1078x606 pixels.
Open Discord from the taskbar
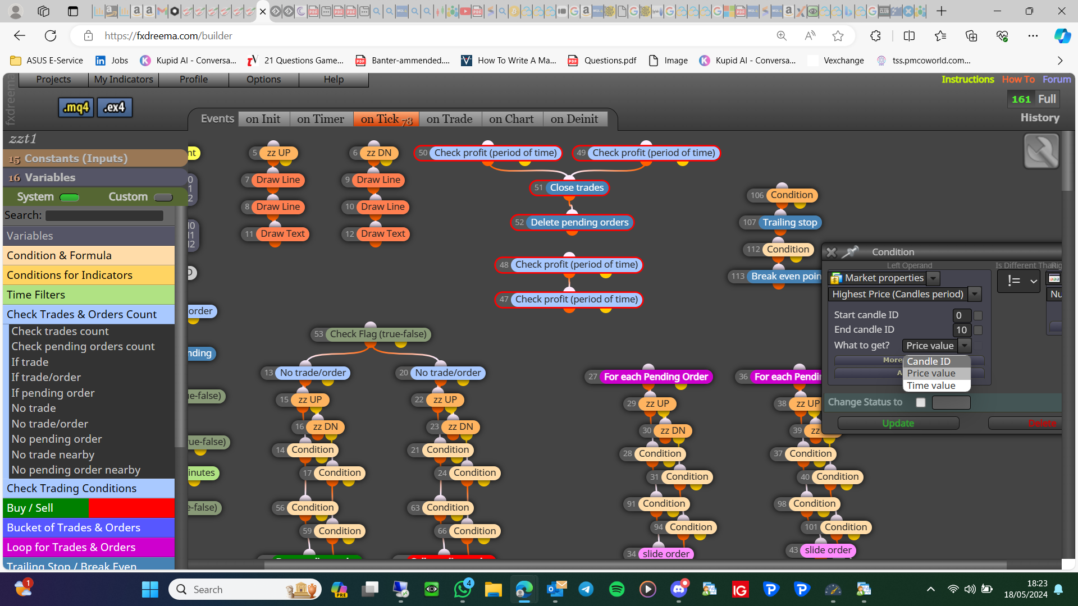click(679, 589)
